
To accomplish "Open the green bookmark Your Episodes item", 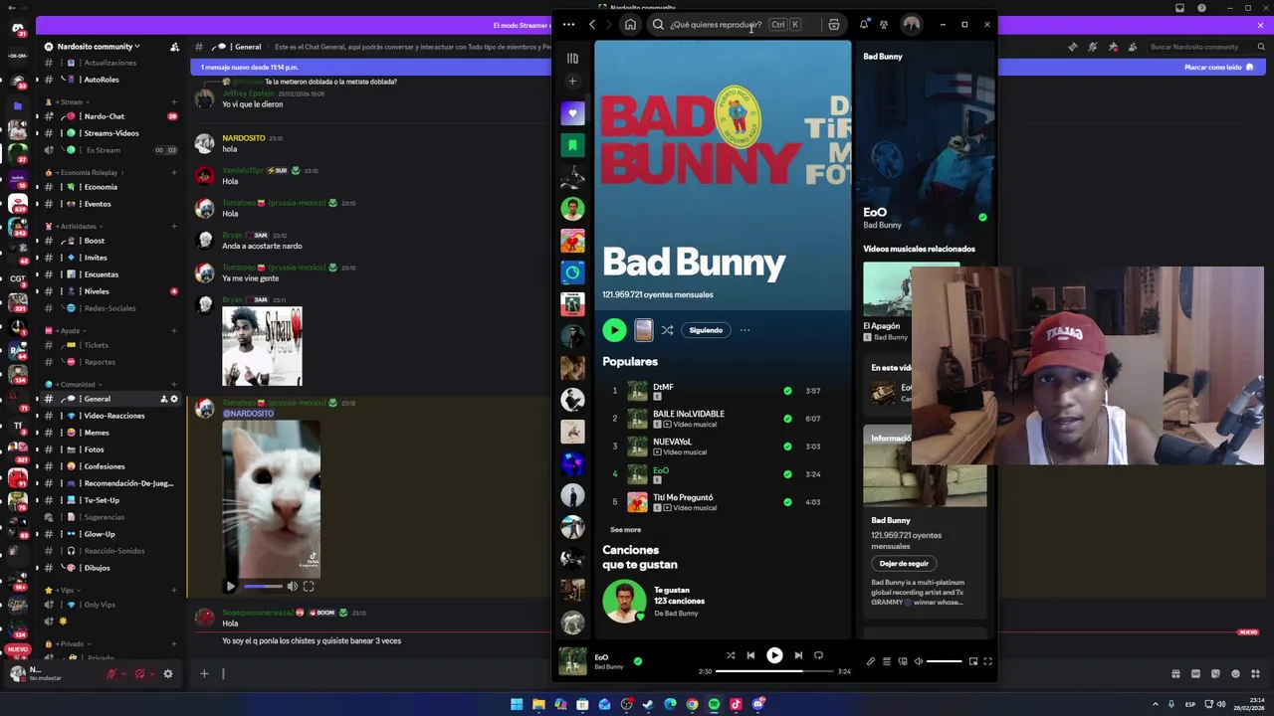I will coord(572,145).
